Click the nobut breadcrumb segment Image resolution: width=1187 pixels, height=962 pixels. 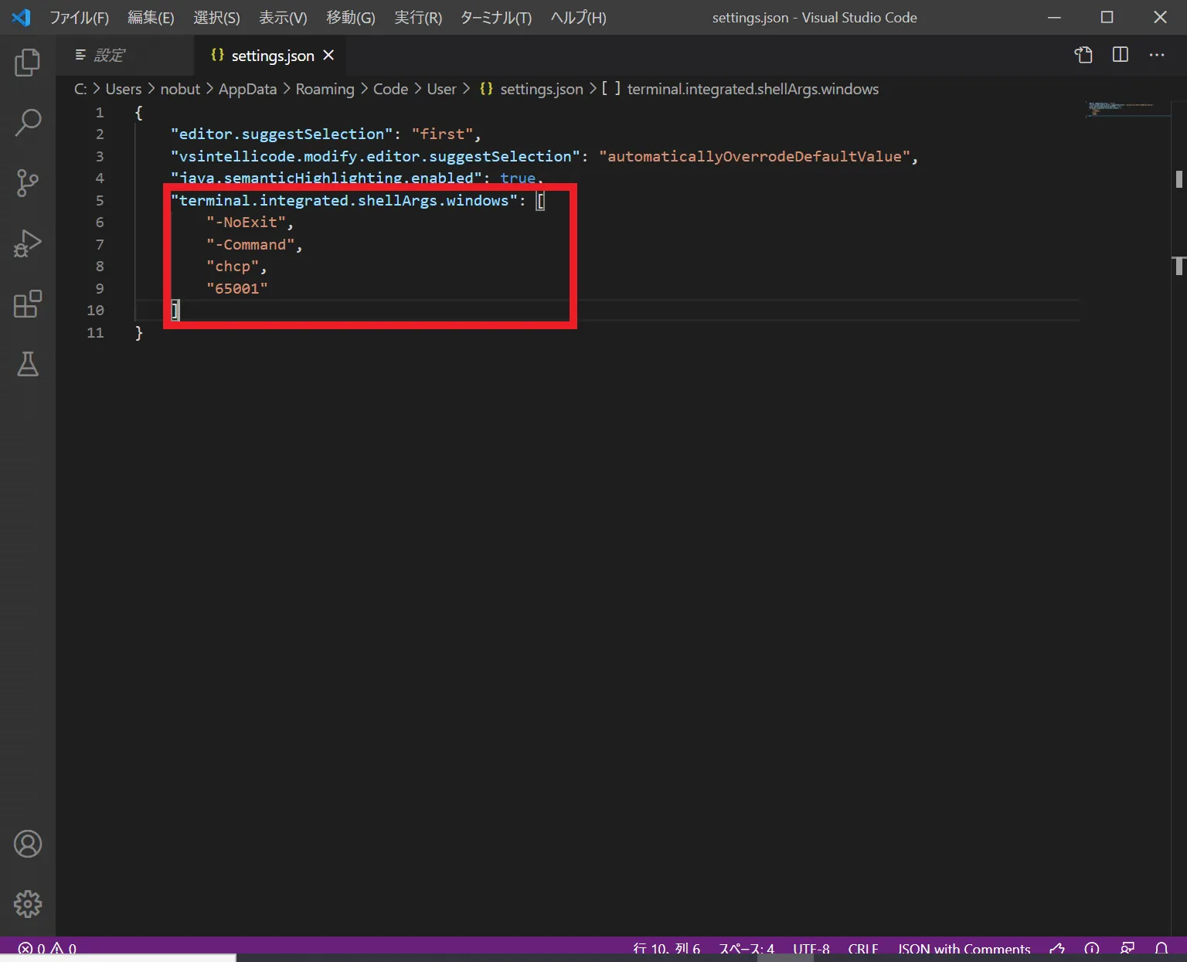click(180, 89)
